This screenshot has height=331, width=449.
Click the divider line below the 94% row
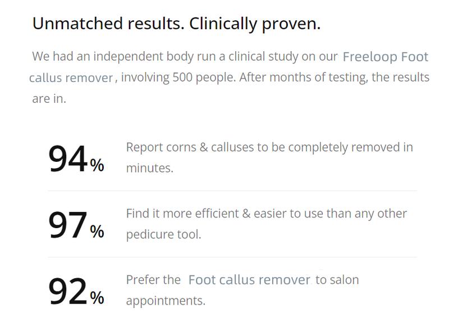point(232,191)
